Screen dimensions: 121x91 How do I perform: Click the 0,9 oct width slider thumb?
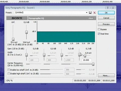click(x=85, y=56)
